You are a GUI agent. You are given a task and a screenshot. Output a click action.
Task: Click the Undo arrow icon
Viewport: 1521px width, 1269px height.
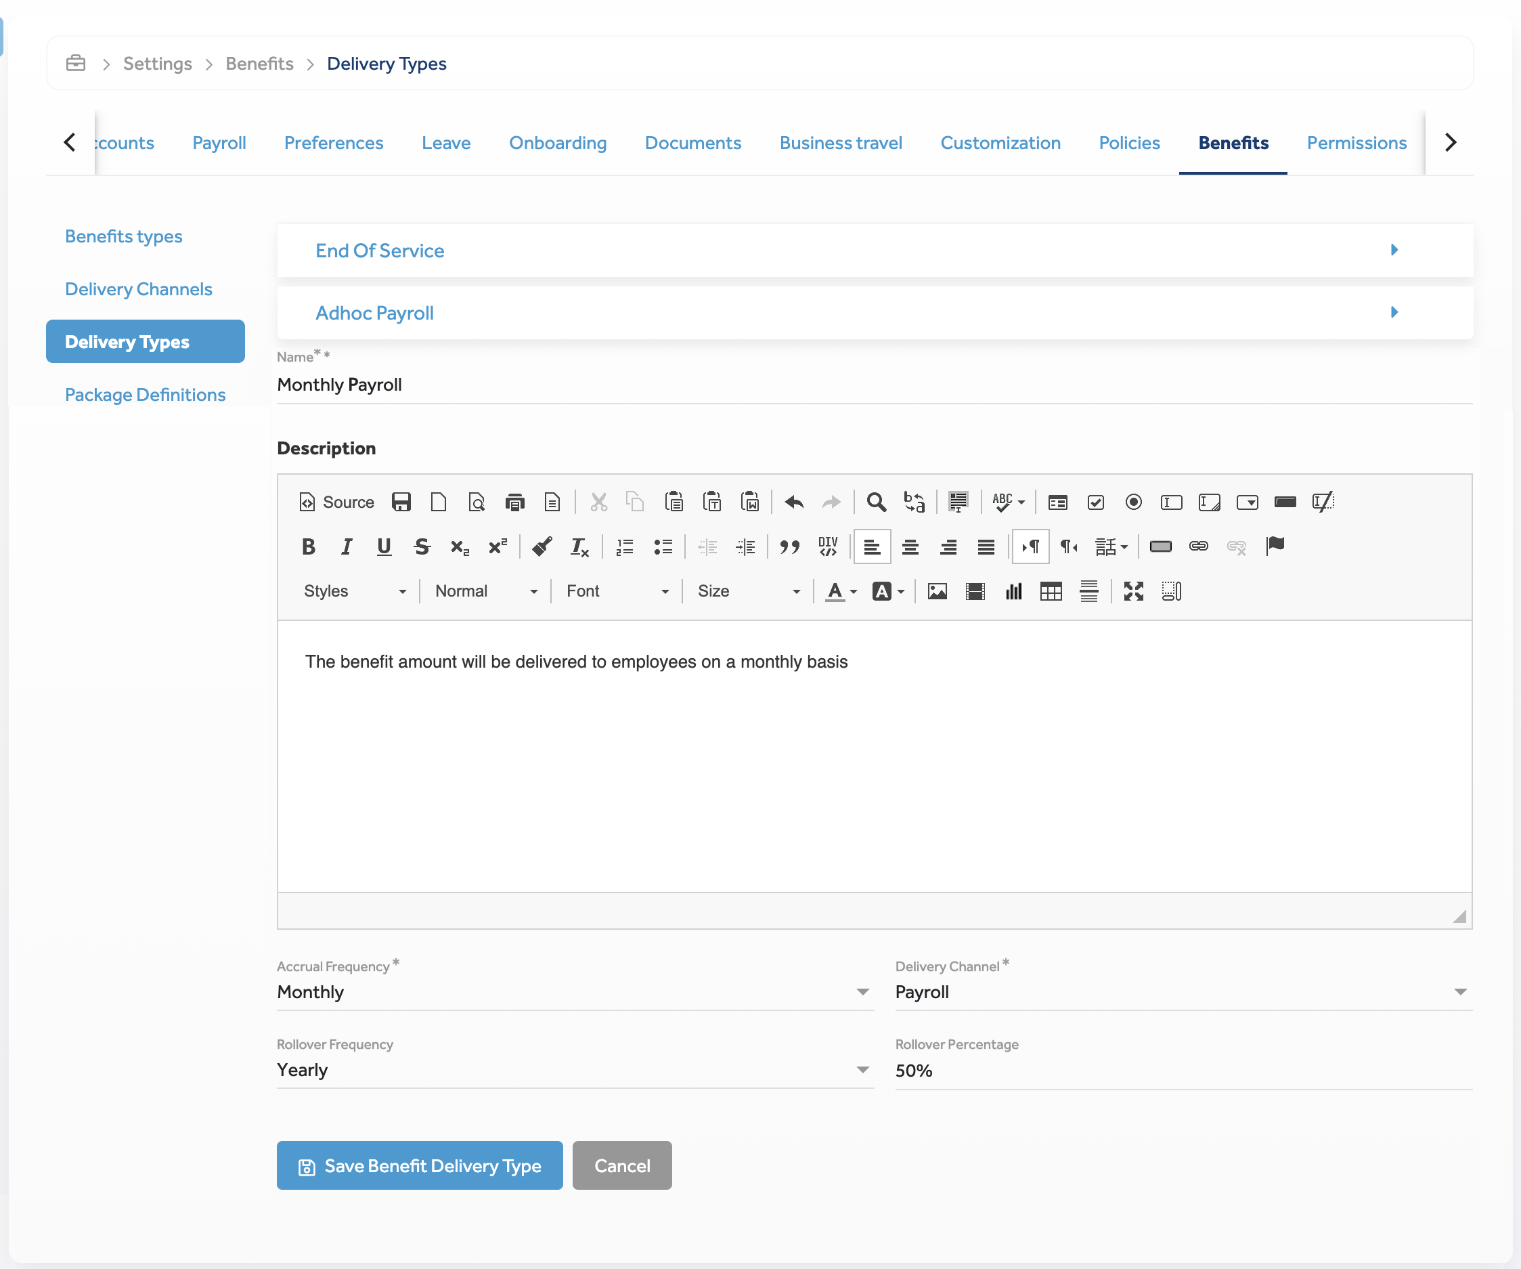pyautogui.click(x=795, y=502)
